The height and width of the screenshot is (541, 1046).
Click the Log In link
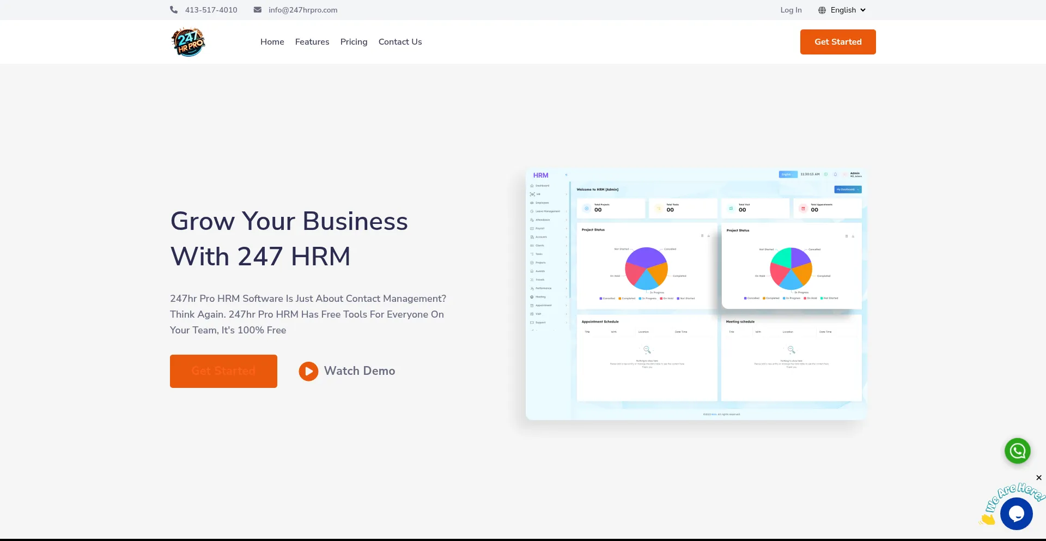click(790, 10)
